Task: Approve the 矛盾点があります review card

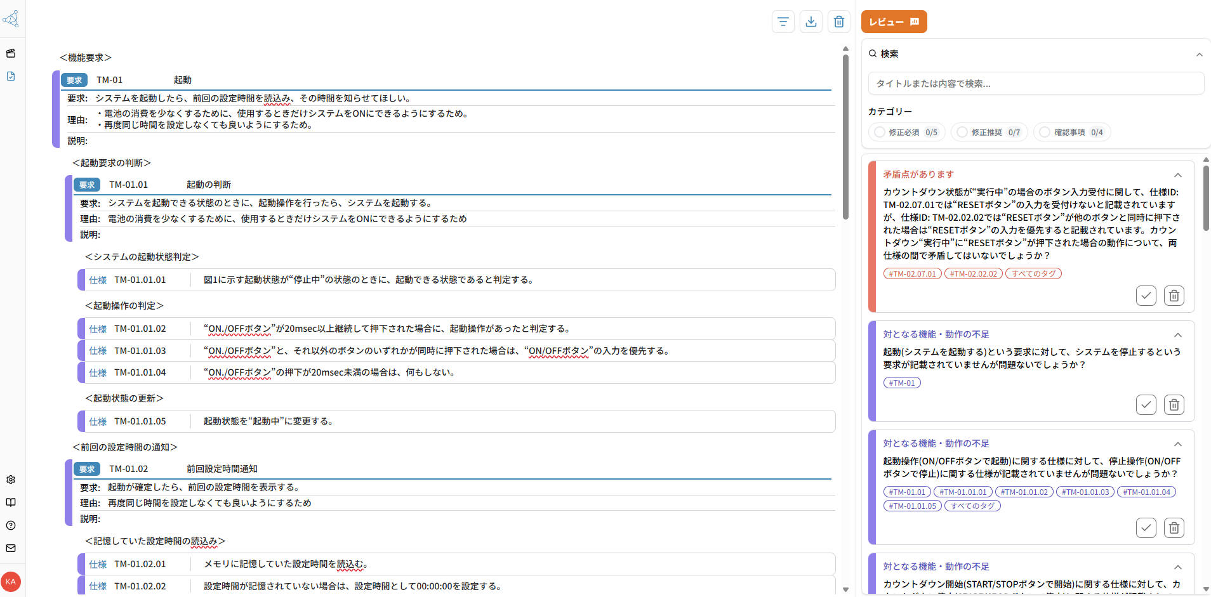Action: pyautogui.click(x=1146, y=296)
